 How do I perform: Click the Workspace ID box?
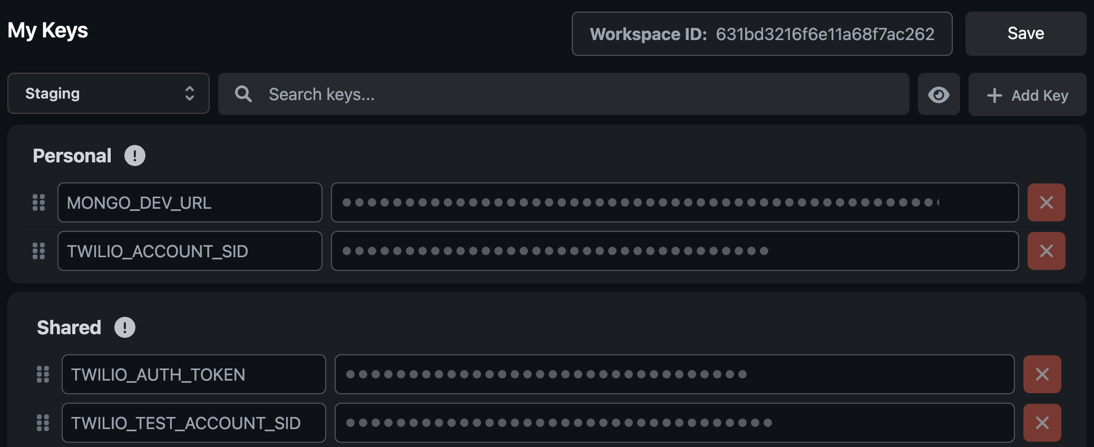pyautogui.click(x=762, y=34)
